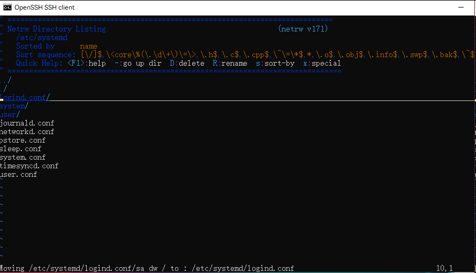
Task: Click the Sort sequence pattern line
Action: pyautogui.click(x=245, y=54)
